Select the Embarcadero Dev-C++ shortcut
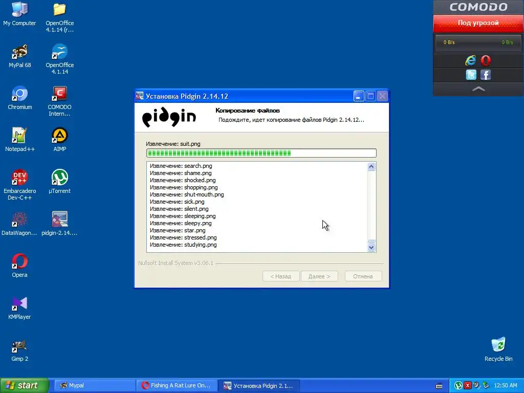 pyautogui.click(x=19, y=185)
